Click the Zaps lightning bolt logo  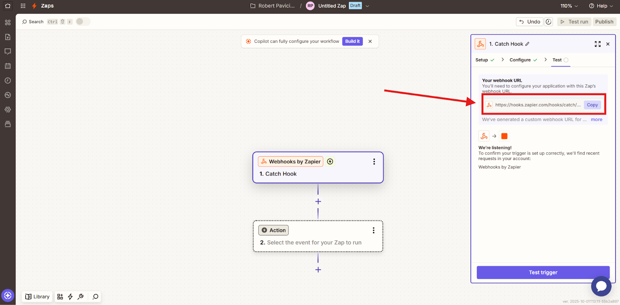point(34,6)
